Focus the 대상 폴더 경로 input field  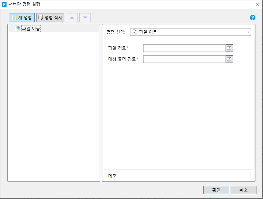coord(184,59)
